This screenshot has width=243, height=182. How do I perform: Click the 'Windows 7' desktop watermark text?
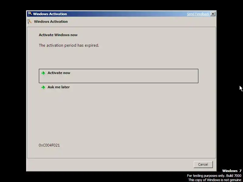point(232,171)
